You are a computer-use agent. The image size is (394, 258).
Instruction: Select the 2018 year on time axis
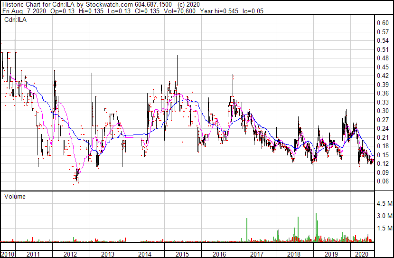click(294, 254)
